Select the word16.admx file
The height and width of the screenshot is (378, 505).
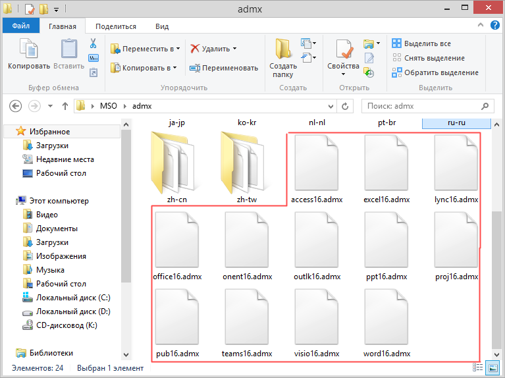pos(386,323)
